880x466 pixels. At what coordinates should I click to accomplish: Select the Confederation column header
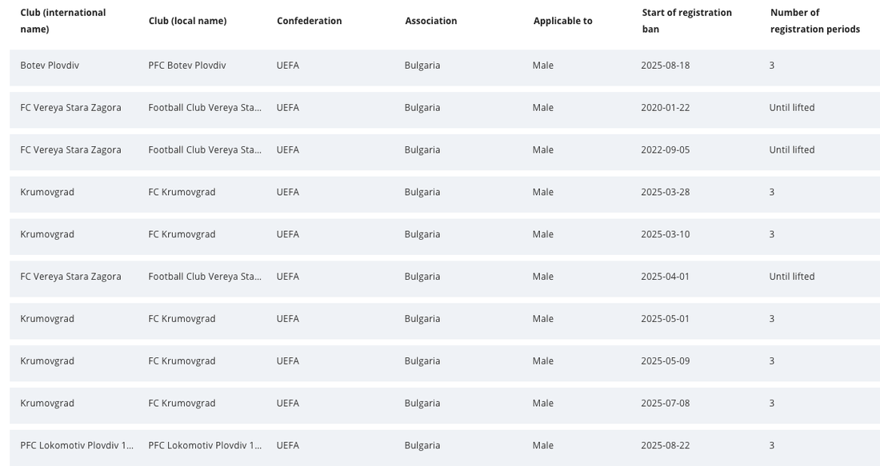[x=309, y=21]
